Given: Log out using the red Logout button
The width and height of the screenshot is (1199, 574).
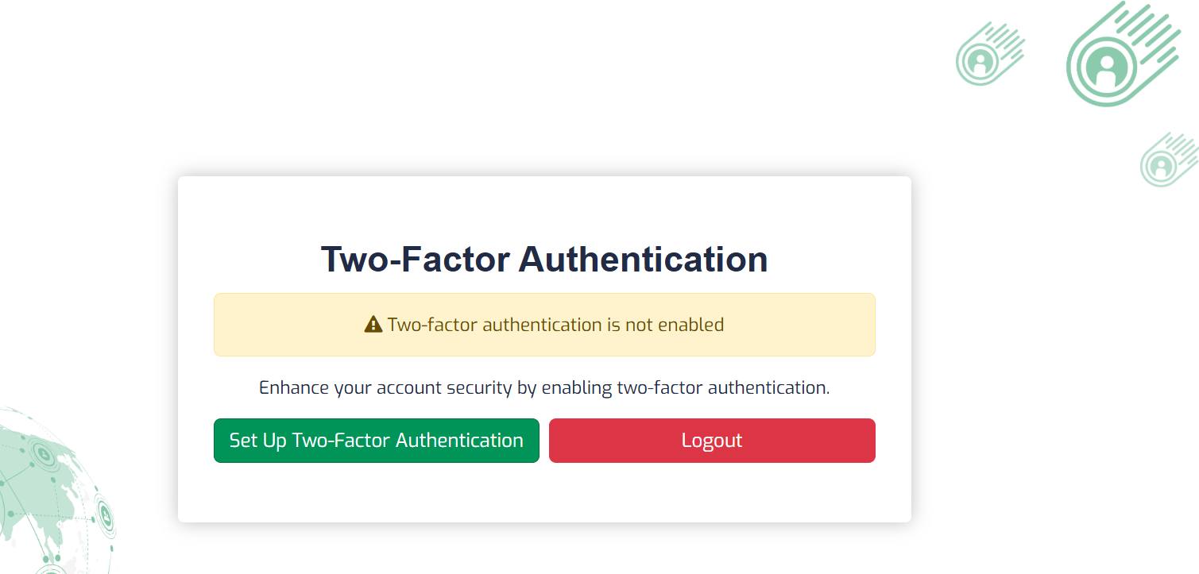Looking at the screenshot, I should [x=712, y=441].
